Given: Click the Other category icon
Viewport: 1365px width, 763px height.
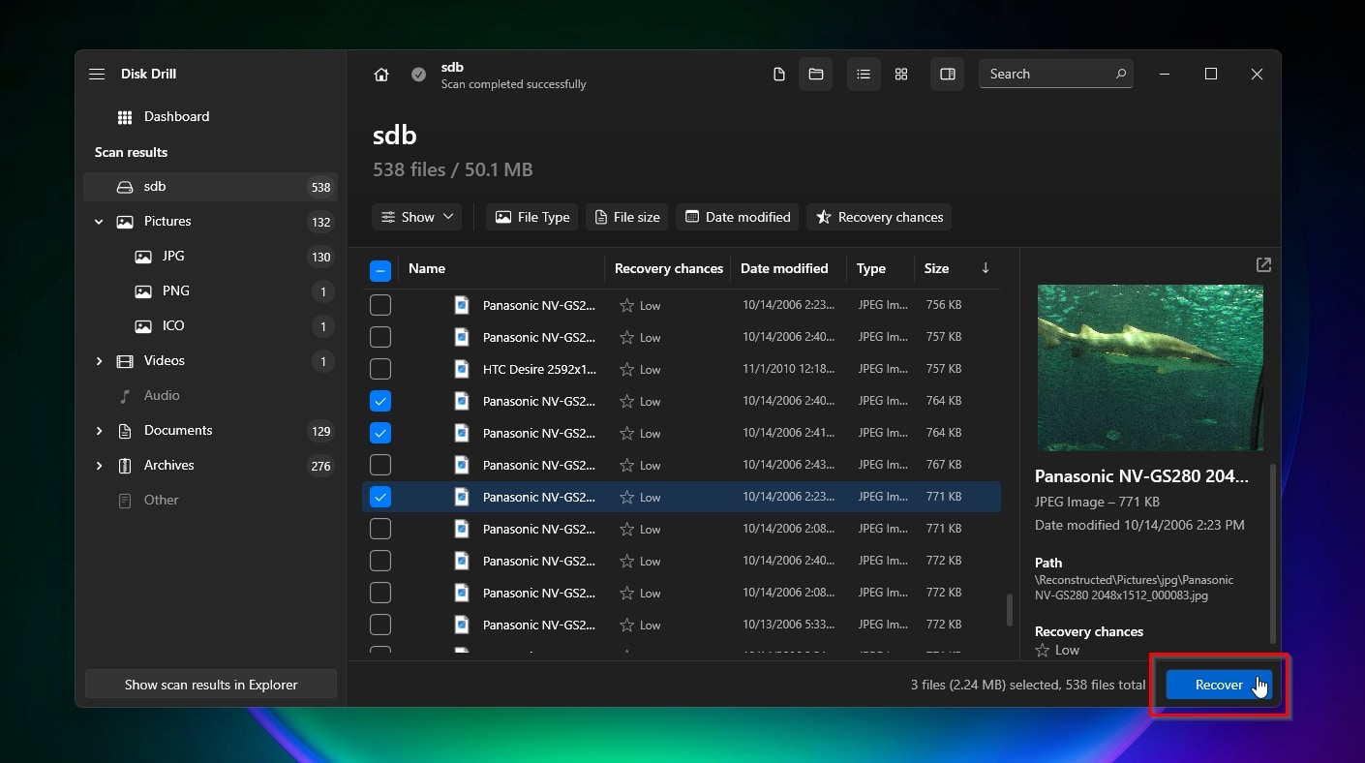Looking at the screenshot, I should (125, 501).
